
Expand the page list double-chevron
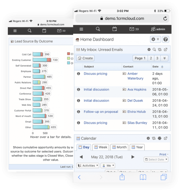pyautogui.click(x=164, y=58)
